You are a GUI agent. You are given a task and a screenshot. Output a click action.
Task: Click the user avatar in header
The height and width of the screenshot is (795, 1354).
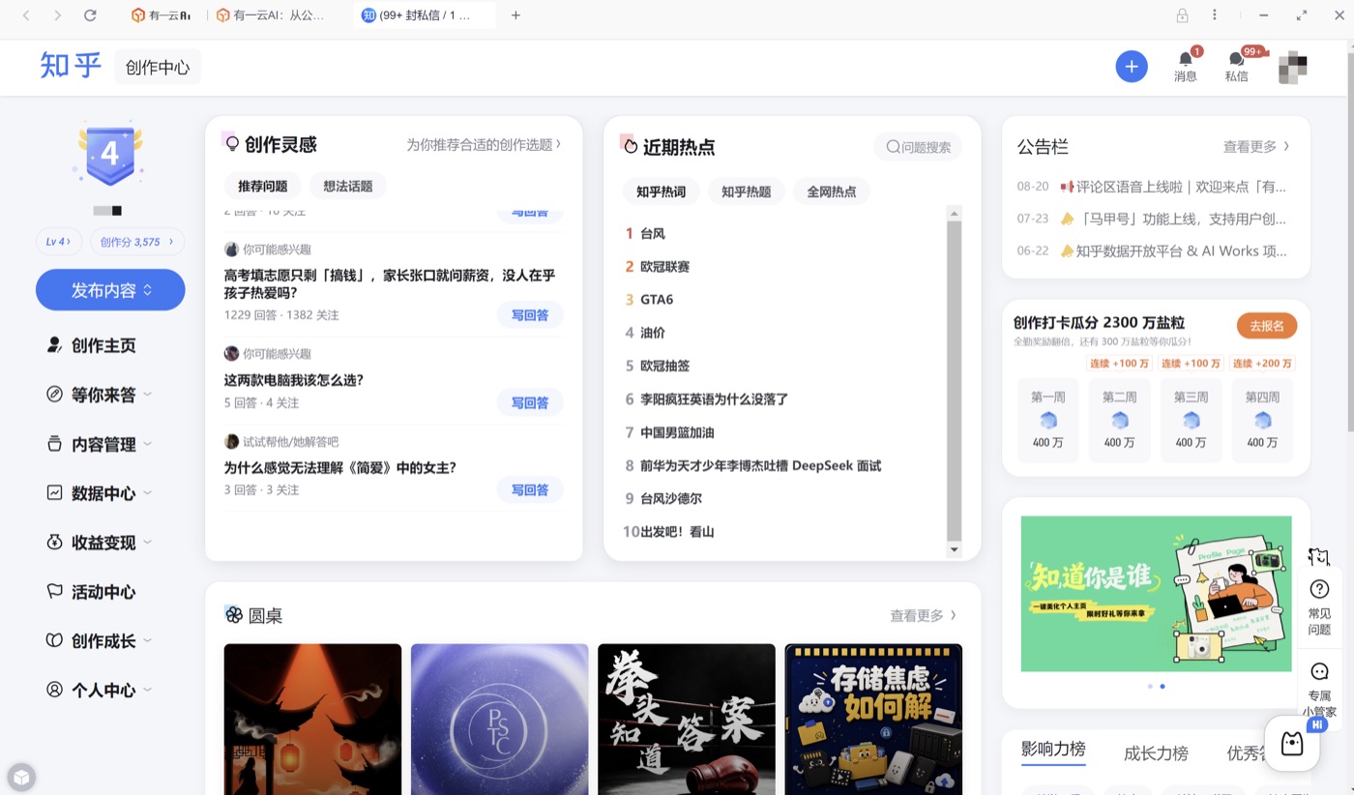(x=1293, y=67)
